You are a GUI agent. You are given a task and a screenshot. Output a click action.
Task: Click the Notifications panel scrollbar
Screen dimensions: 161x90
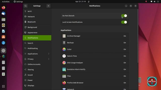point(138,36)
